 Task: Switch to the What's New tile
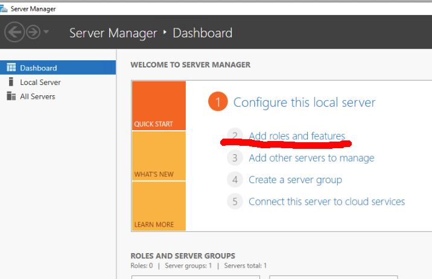click(x=159, y=155)
